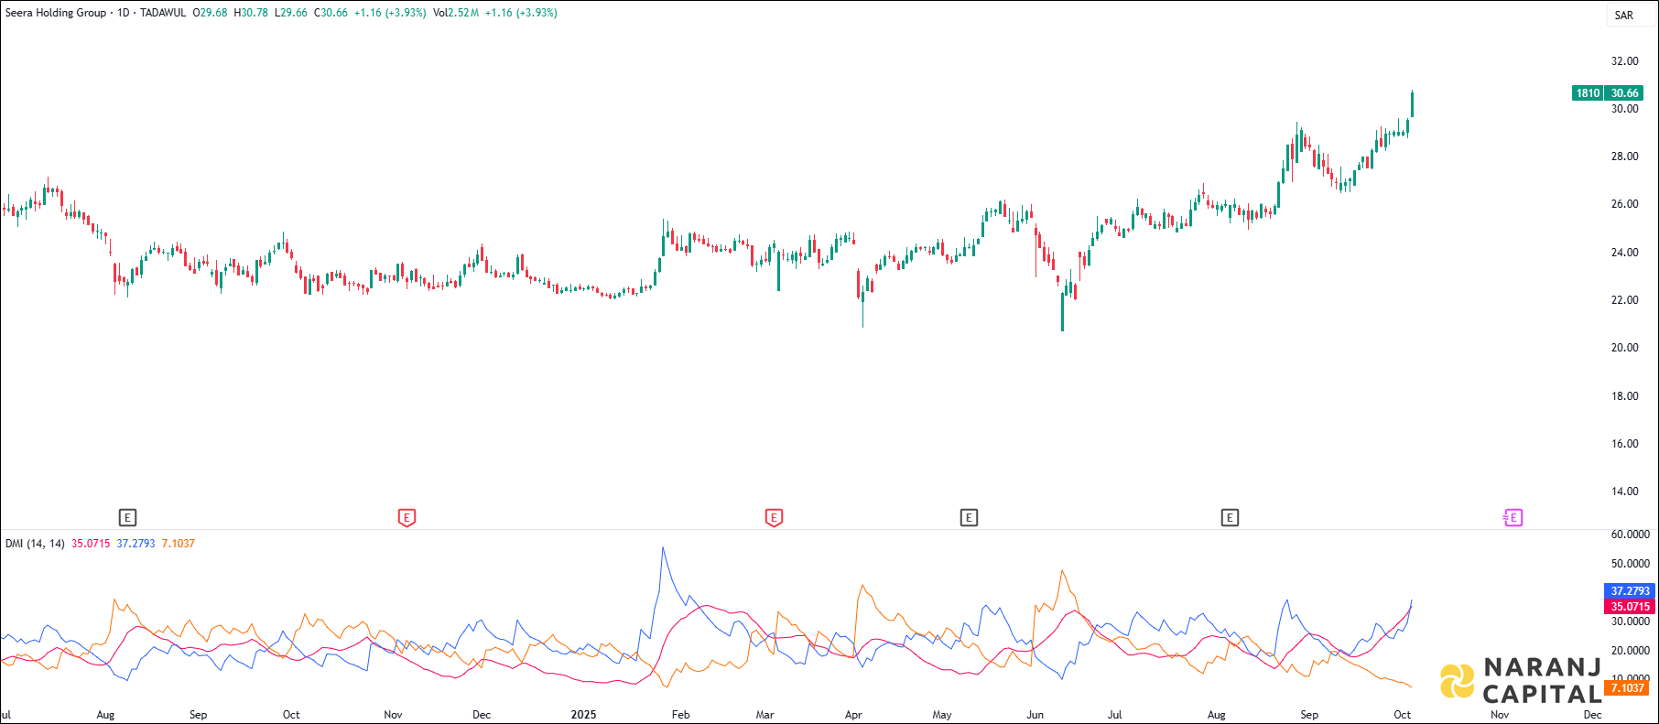The image size is (1659, 724).
Task: Click the blue 37.2793 label on indicator axis
Action: coord(1630,591)
